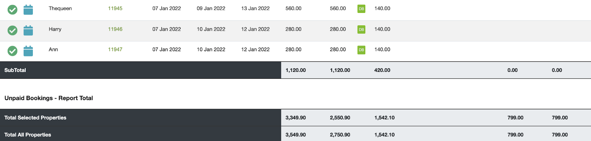Click the DB badge in Harry row
The image size is (591, 141).
pos(361,29)
